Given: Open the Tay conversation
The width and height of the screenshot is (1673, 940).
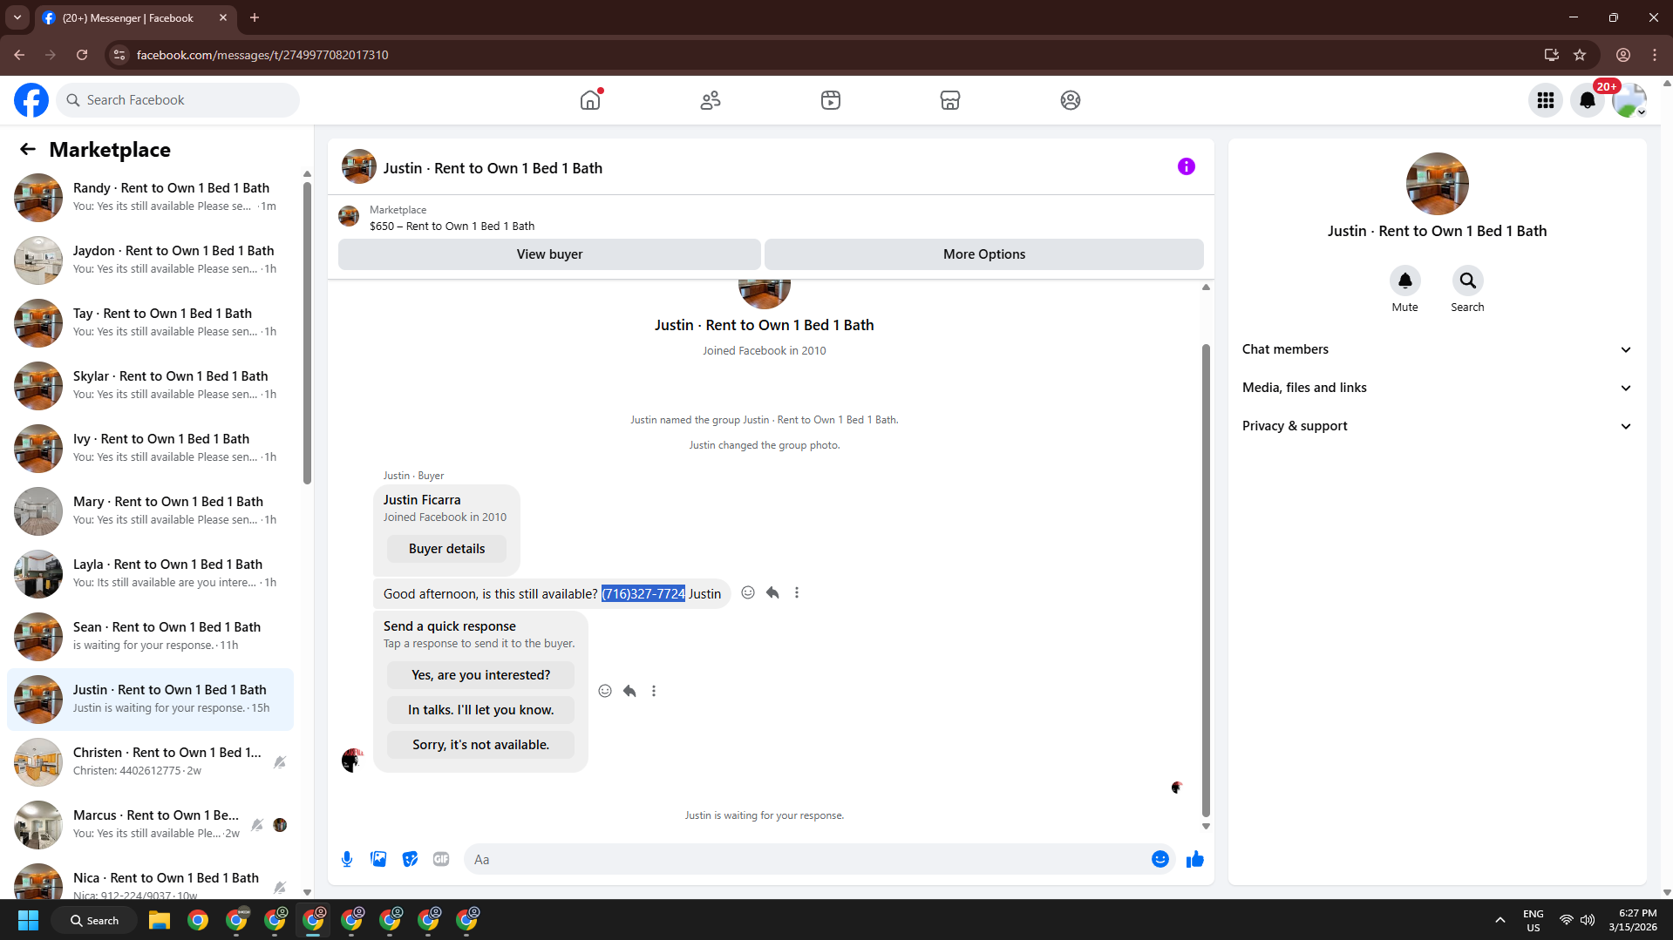Looking at the screenshot, I should point(150,322).
